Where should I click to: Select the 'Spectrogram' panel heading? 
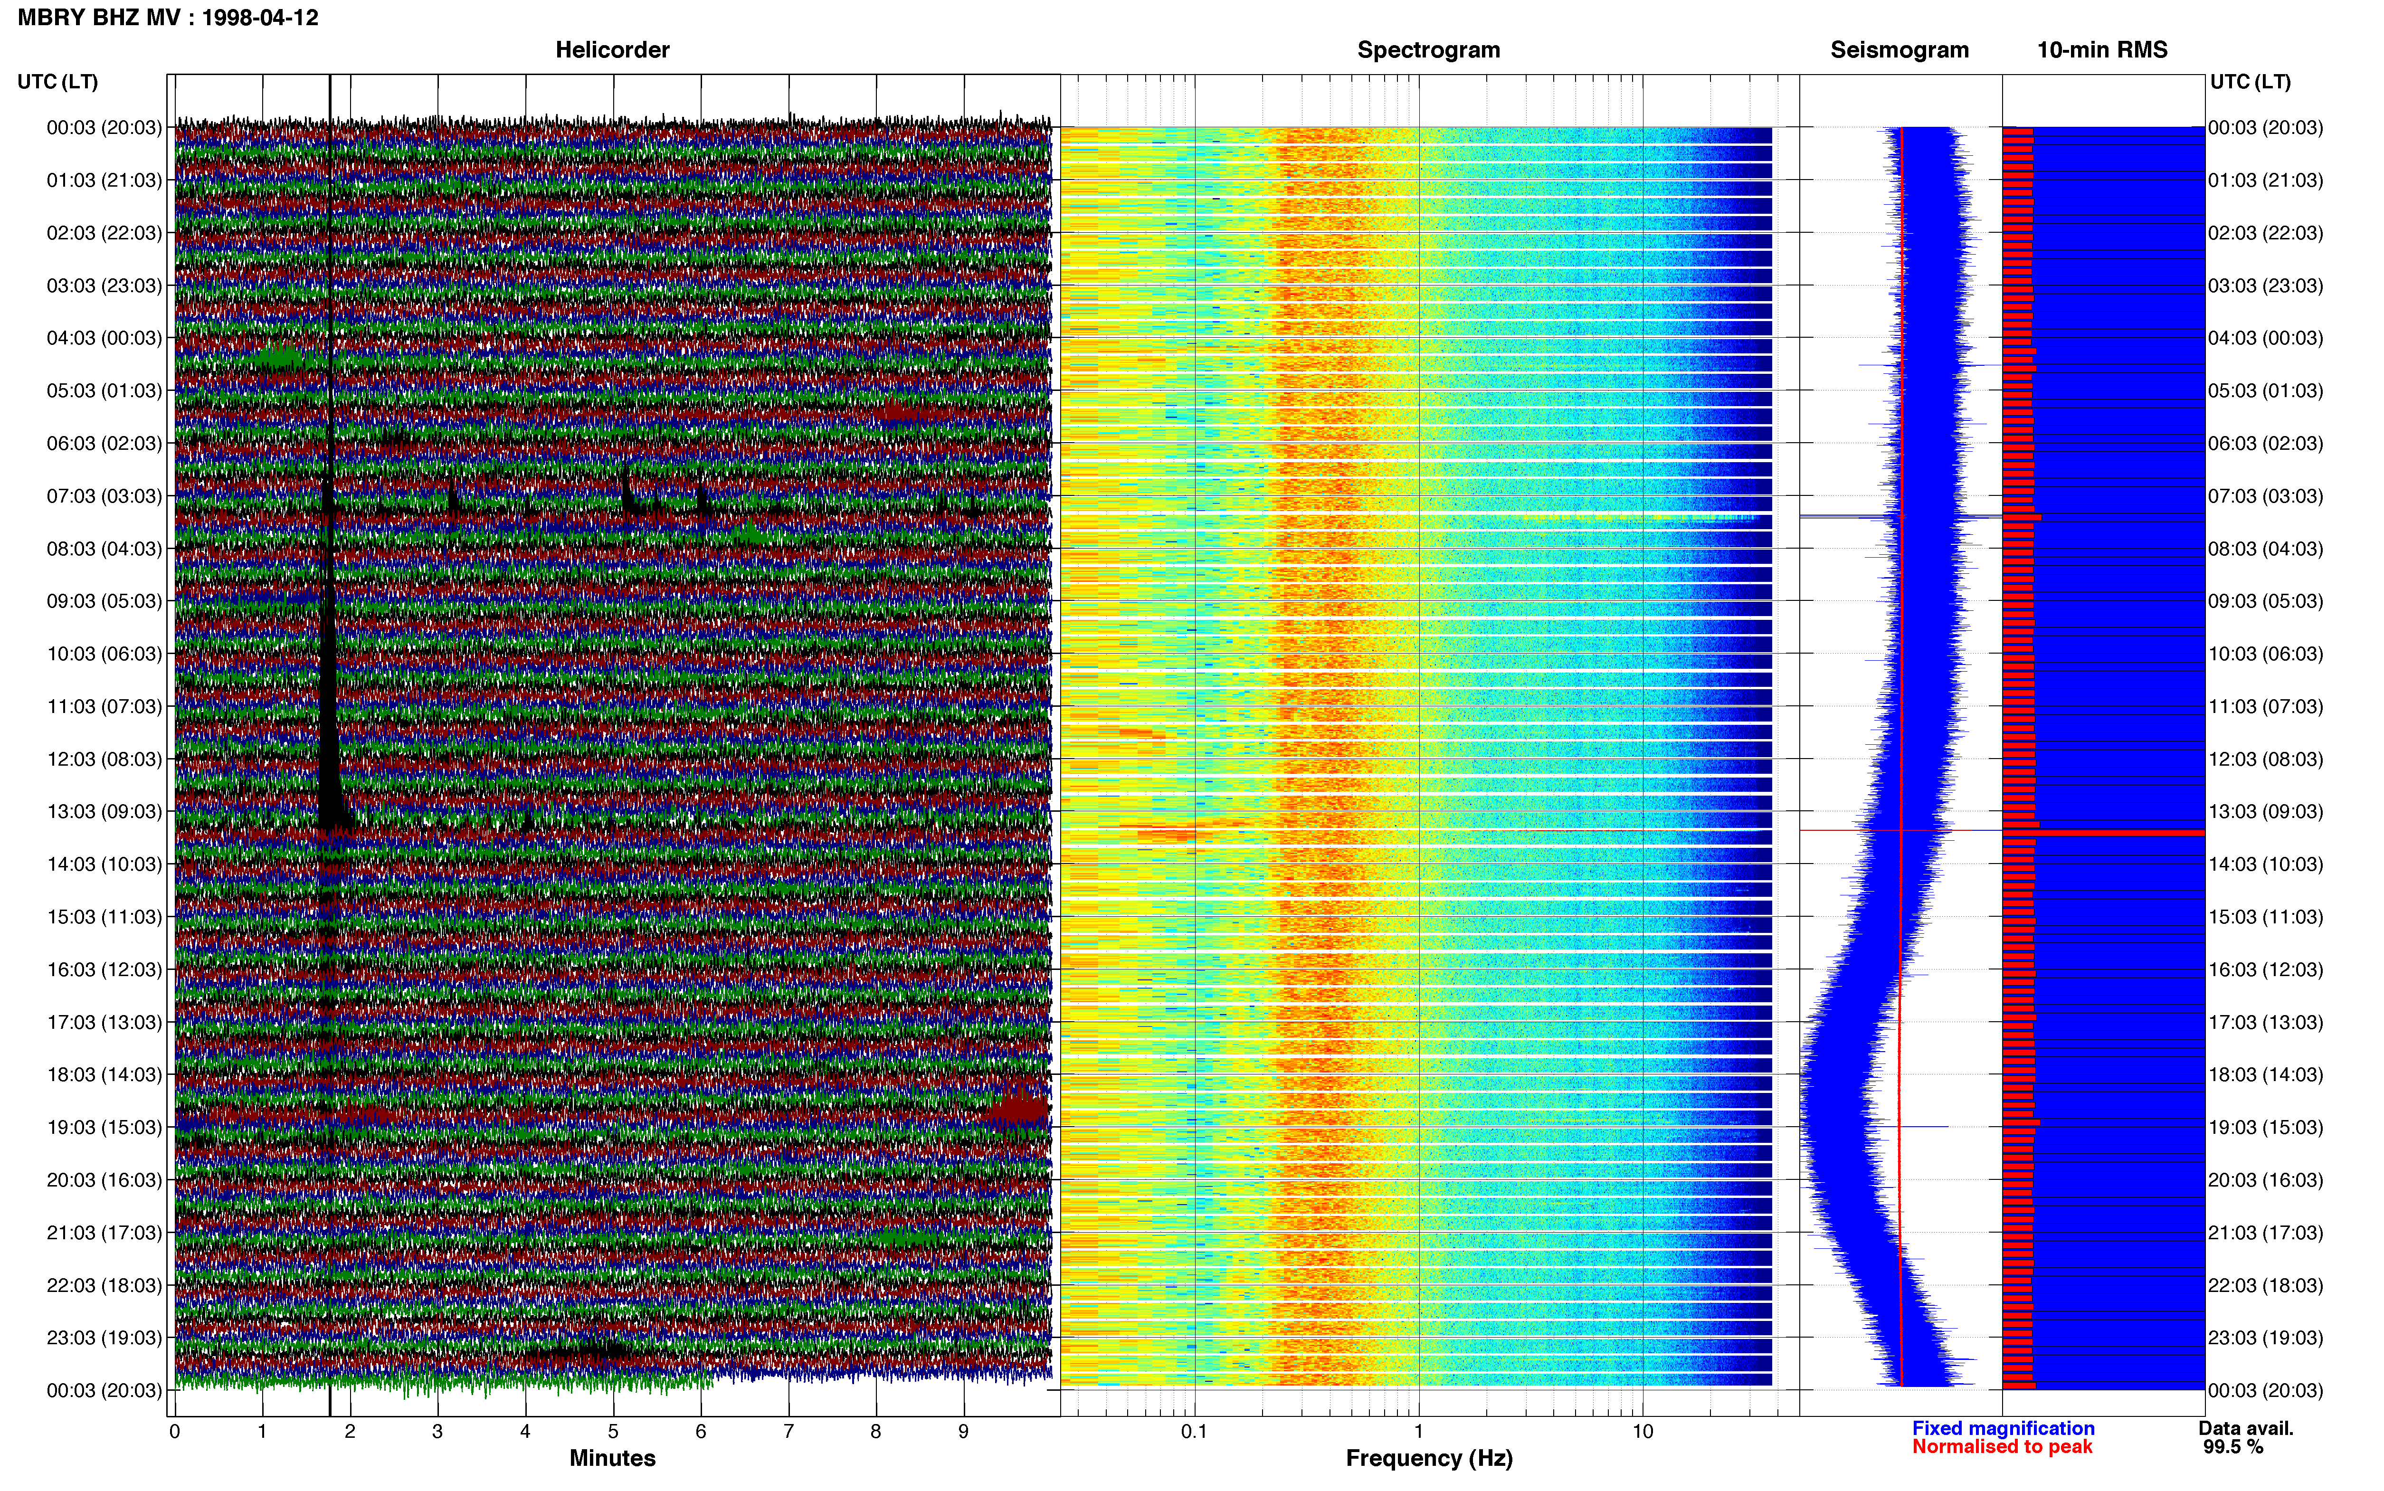(x=1429, y=50)
